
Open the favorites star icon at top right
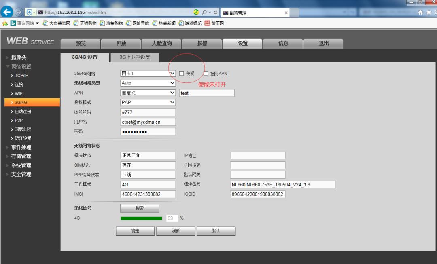click(x=429, y=12)
